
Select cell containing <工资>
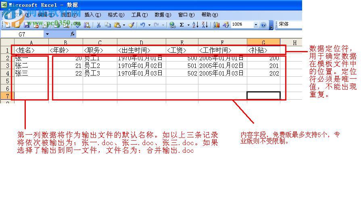182,50
